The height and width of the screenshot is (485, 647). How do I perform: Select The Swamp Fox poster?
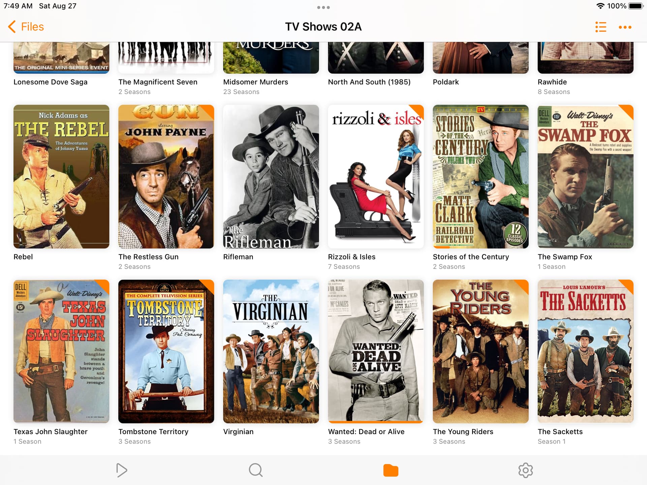[x=585, y=176]
